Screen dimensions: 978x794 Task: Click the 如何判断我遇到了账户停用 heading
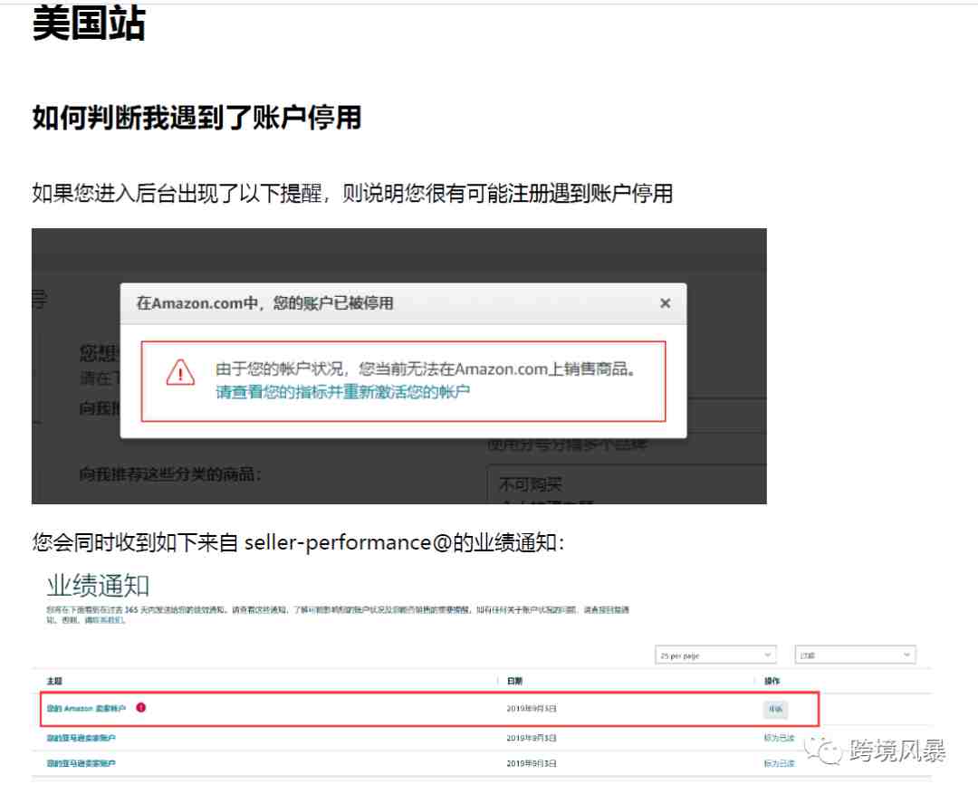click(197, 118)
